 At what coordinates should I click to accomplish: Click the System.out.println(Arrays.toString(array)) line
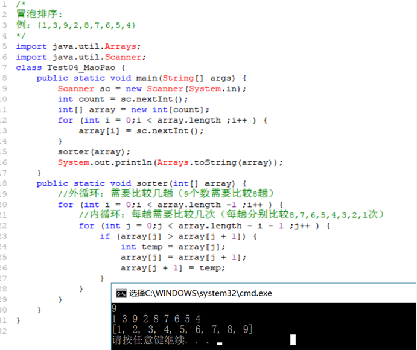tap(170, 162)
